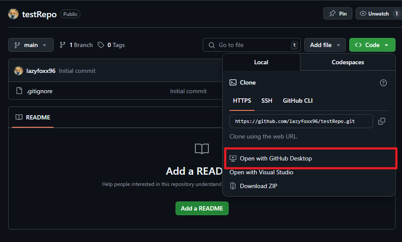Switch to GitHub CLI clone option
402x242 pixels.
coord(297,101)
